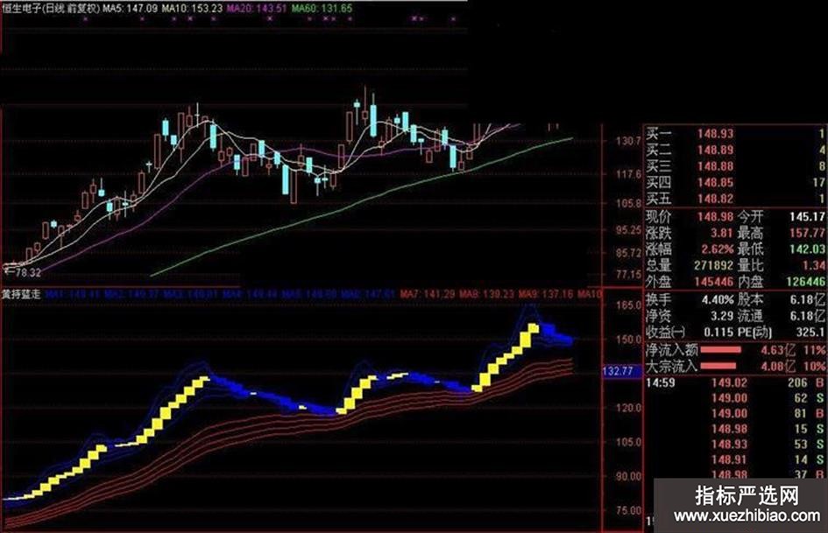
Task: Click the 涨幅 value 2.62%
Action: click(718, 249)
